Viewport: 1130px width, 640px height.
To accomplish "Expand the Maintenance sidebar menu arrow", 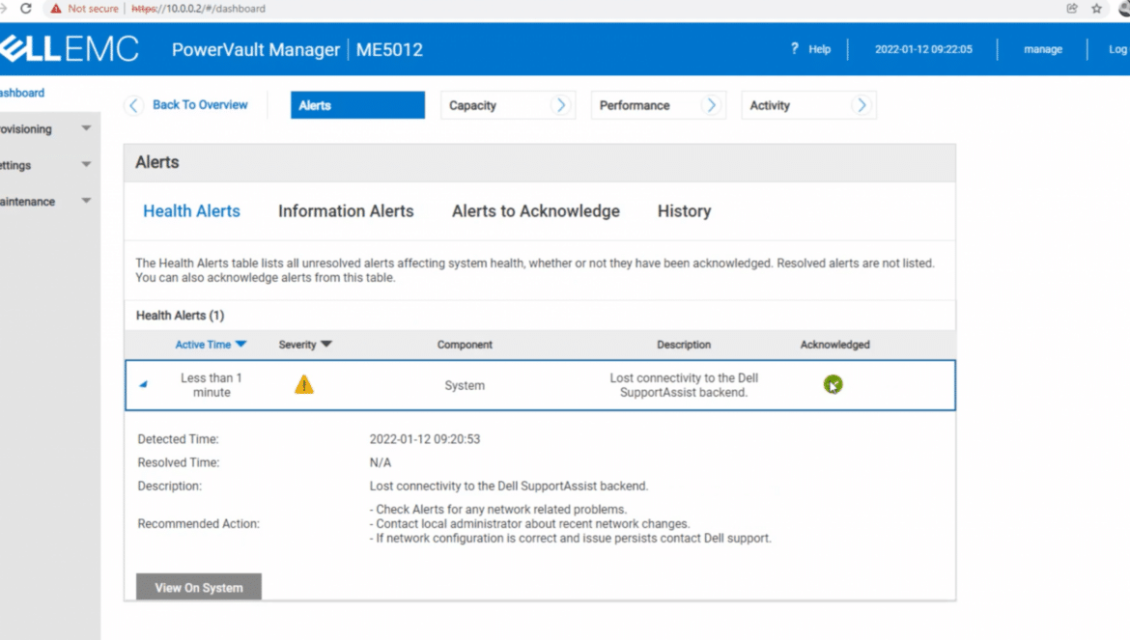I will coord(87,200).
